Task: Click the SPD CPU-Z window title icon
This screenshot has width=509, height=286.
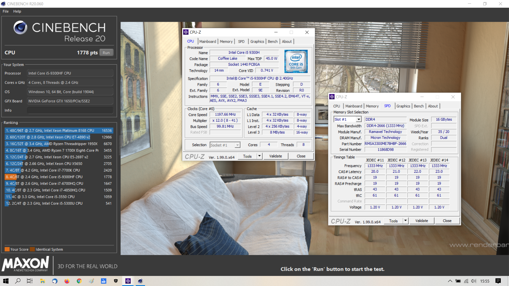Action: pyautogui.click(x=332, y=97)
